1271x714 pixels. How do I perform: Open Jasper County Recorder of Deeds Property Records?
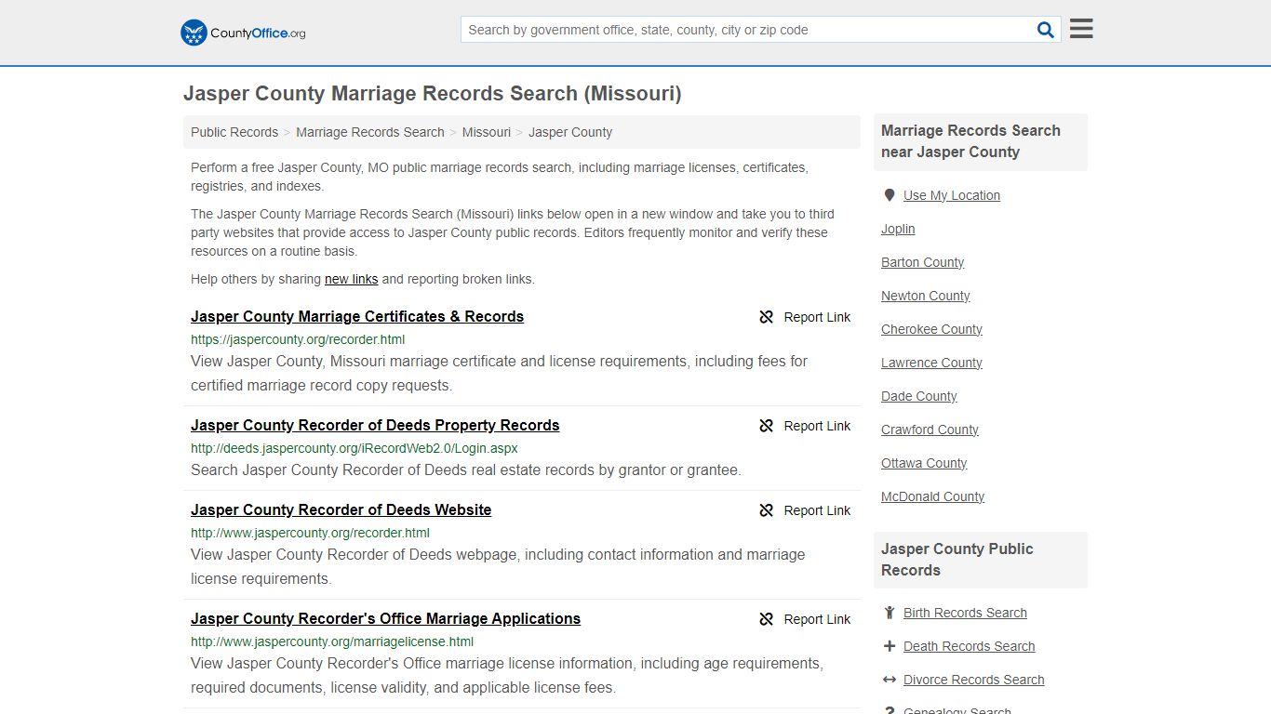375,425
